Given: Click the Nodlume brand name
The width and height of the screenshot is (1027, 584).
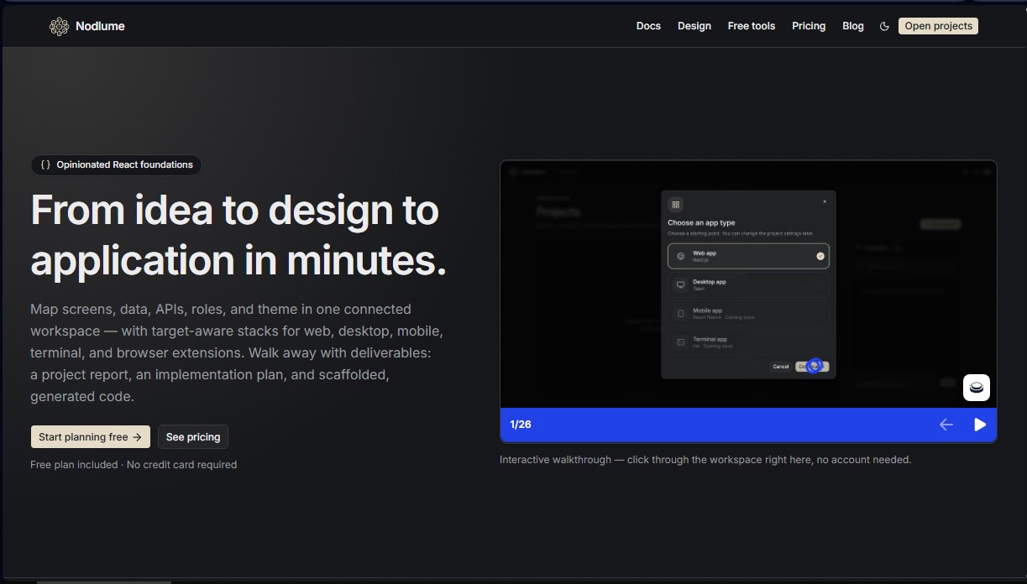Looking at the screenshot, I should (100, 26).
